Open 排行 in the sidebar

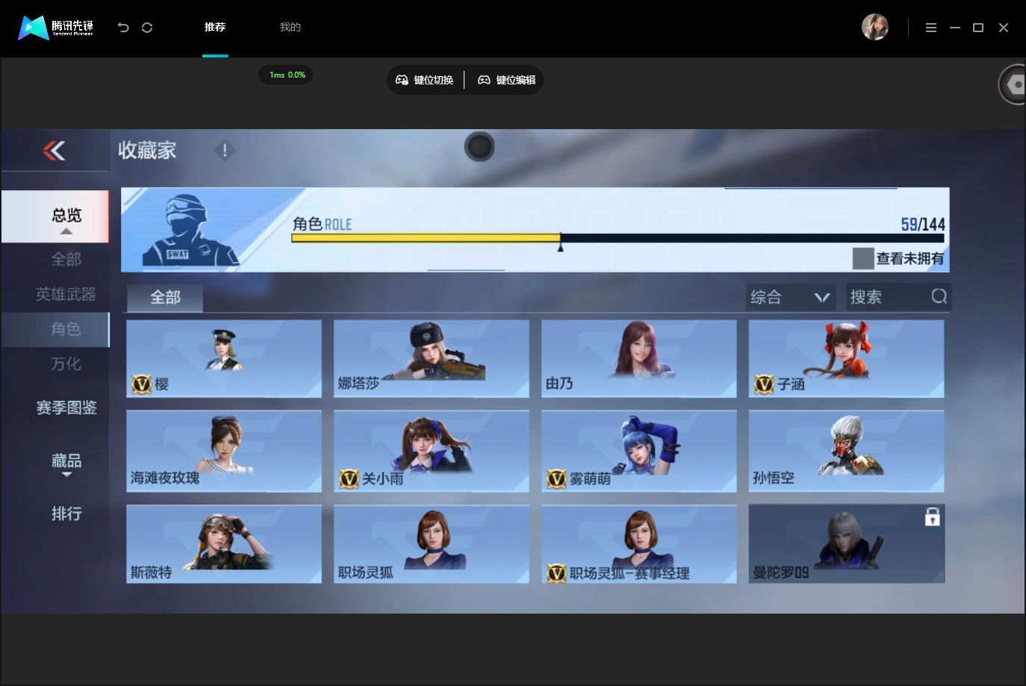66,514
